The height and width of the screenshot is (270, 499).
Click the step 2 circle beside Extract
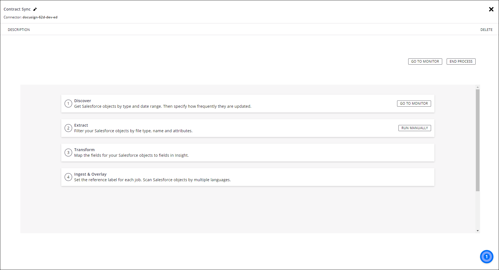coord(68,128)
